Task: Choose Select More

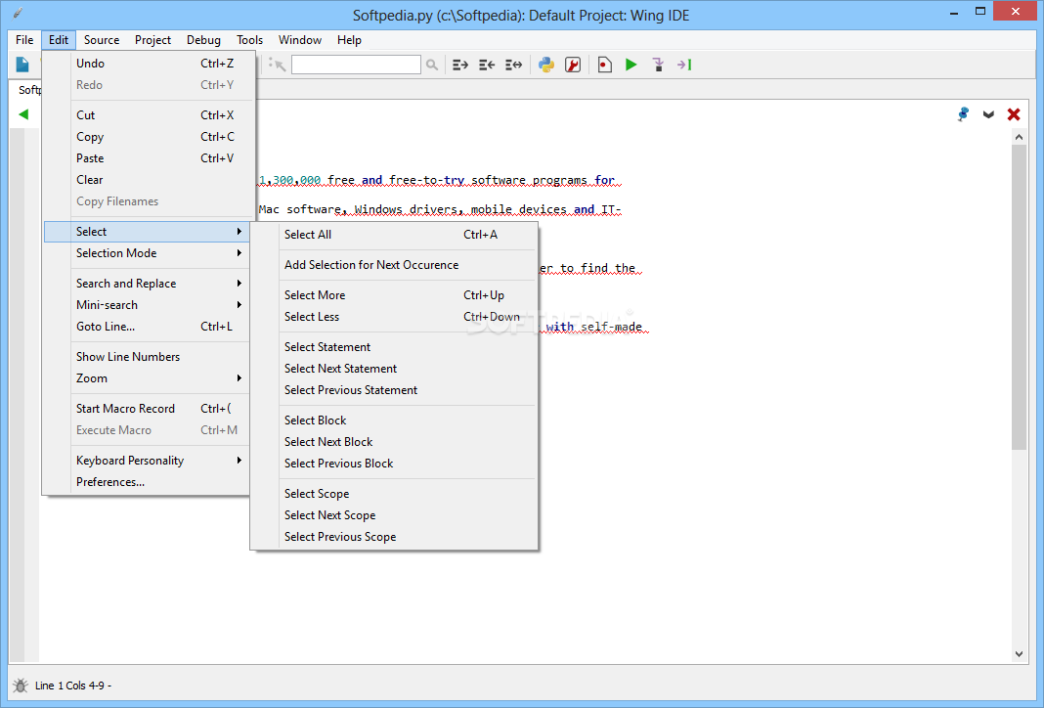Action: (394, 295)
